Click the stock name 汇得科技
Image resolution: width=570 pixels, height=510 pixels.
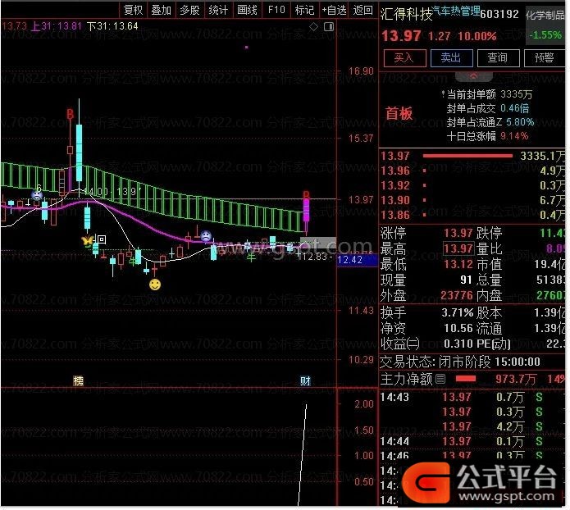point(407,15)
